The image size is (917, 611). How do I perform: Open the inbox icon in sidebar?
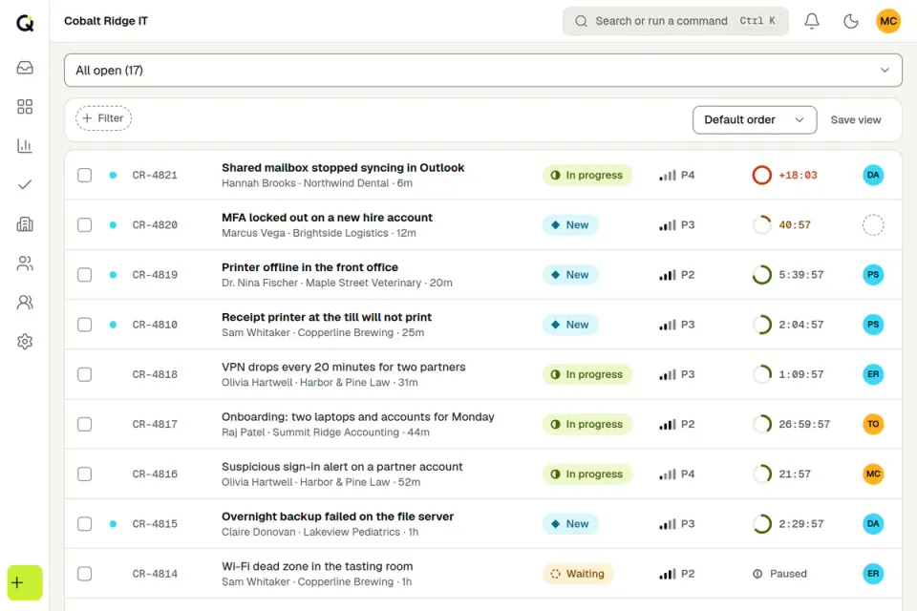pyautogui.click(x=25, y=68)
